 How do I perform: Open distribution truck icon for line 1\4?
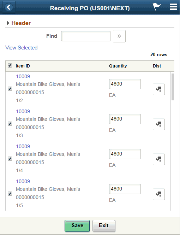159,159
